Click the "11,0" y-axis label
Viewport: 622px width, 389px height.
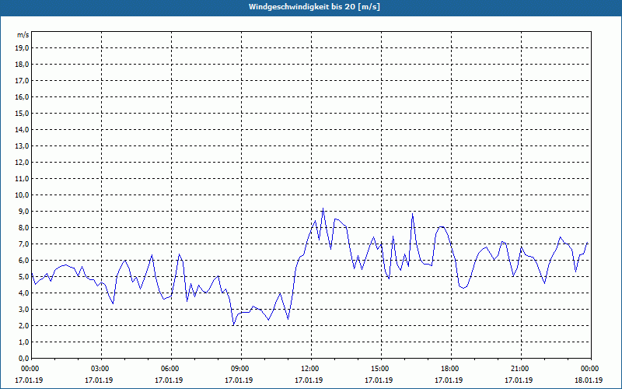[x=22, y=179]
